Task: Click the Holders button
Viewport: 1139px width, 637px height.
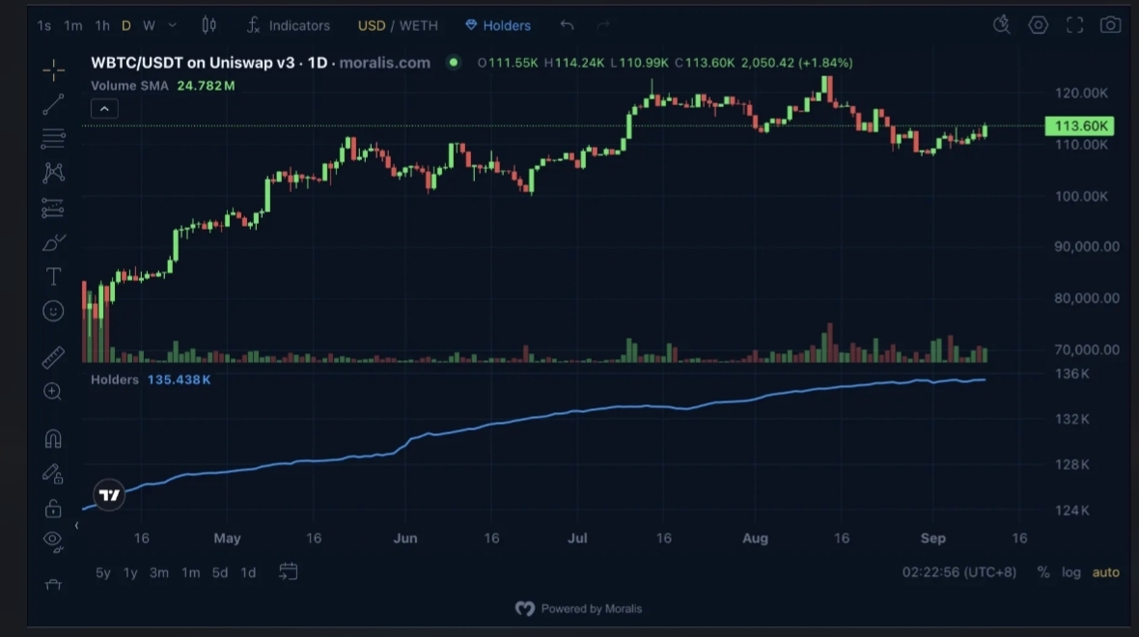Action: pyautogui.click(x=498, y=25)
